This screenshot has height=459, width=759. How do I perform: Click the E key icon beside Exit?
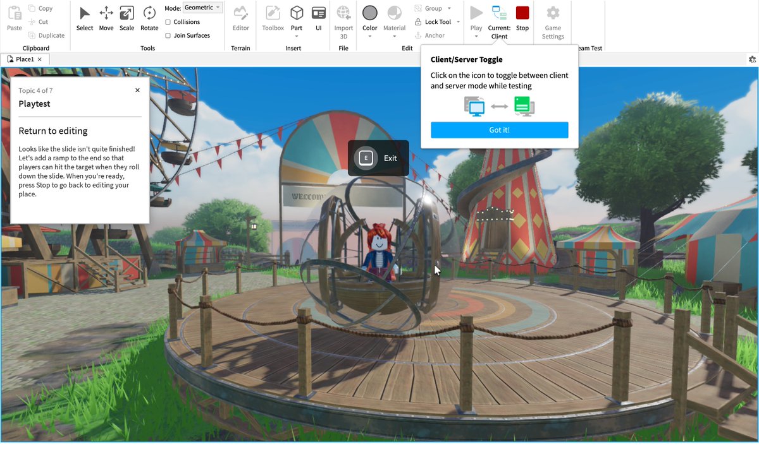pos(366,158)
